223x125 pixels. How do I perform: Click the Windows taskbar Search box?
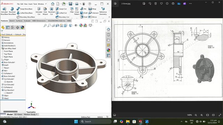(95, 122)
